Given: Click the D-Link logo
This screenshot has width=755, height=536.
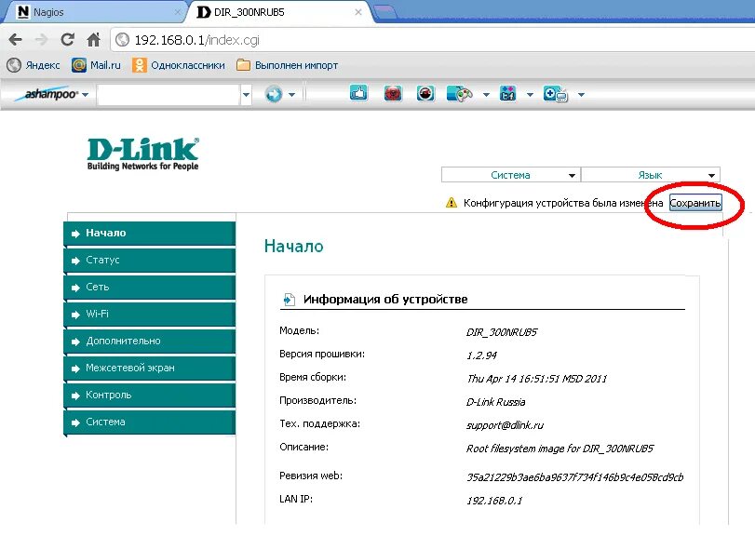Looking at the screenshot, I should (143, 154).
